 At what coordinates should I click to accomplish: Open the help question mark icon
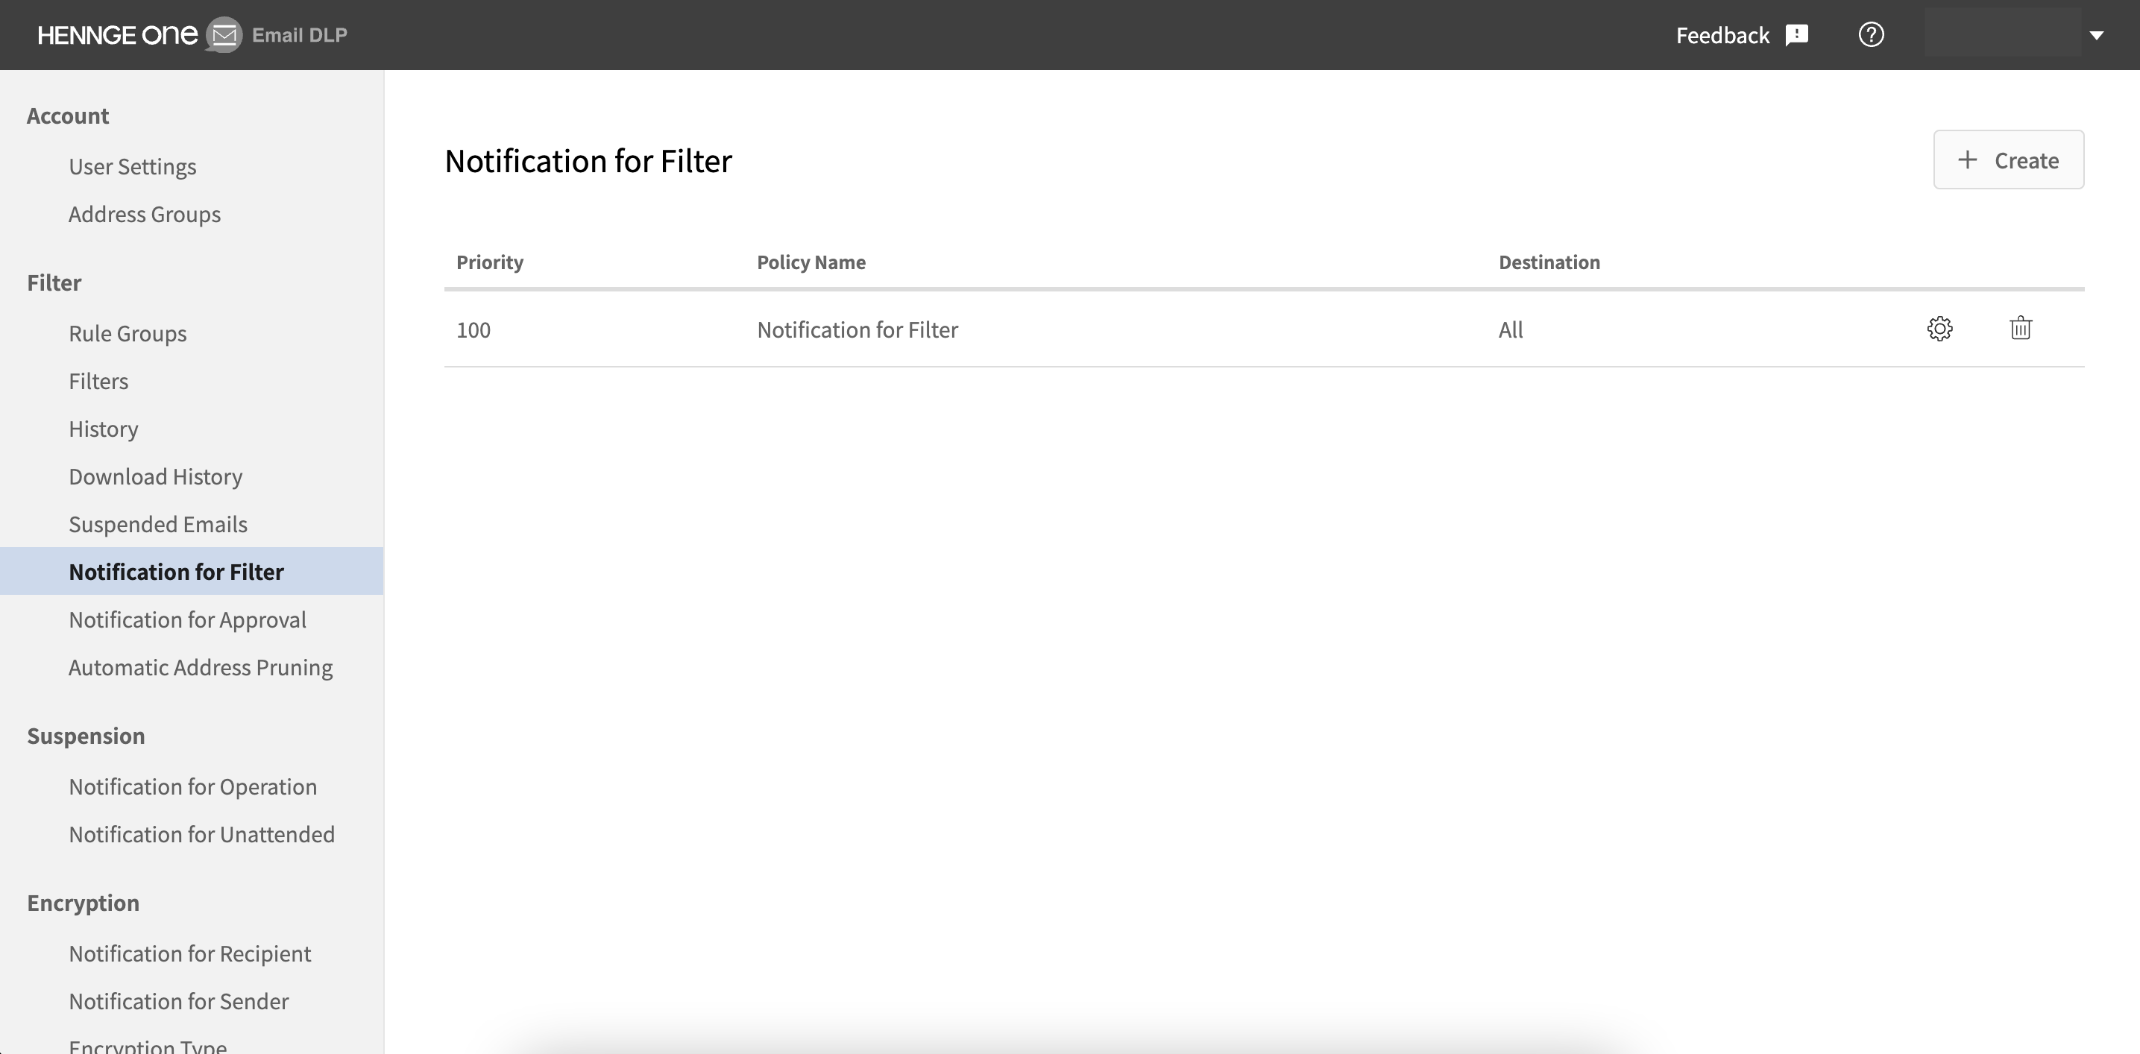click(x=1870, y=35)
